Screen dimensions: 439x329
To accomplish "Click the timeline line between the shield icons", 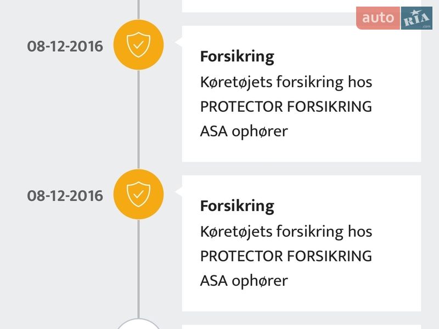I will pos(138,121).
